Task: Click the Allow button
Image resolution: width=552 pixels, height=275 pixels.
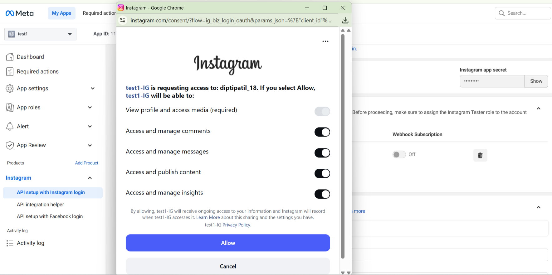Action: pos(228,243)
